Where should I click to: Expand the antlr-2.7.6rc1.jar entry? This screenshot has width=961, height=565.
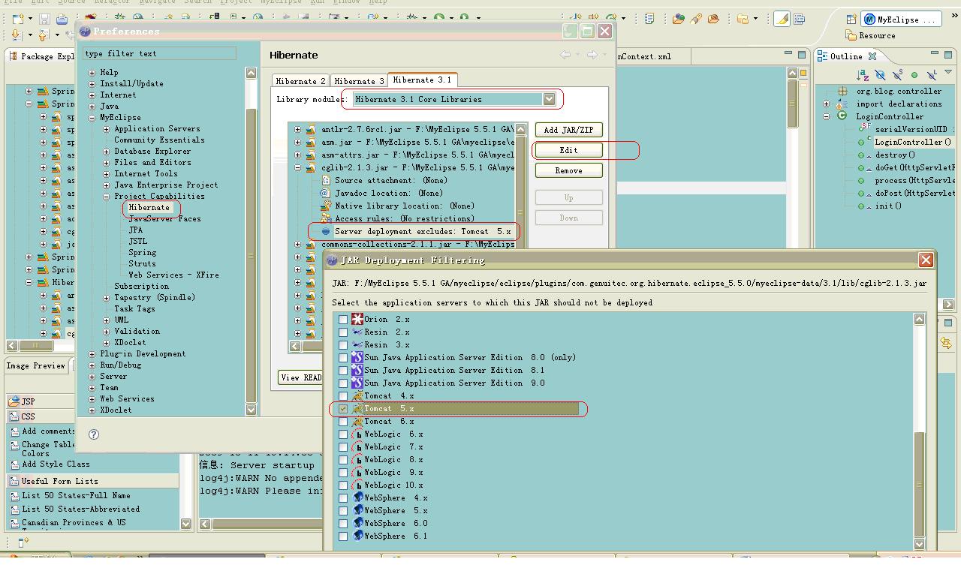(298, 130)
